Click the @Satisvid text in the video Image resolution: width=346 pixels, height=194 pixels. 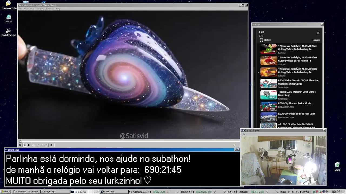click(134, 136)
